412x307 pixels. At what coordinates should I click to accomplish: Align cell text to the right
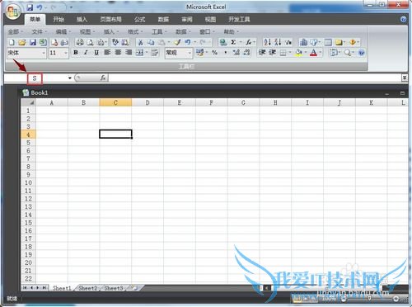tap(129, 52)
